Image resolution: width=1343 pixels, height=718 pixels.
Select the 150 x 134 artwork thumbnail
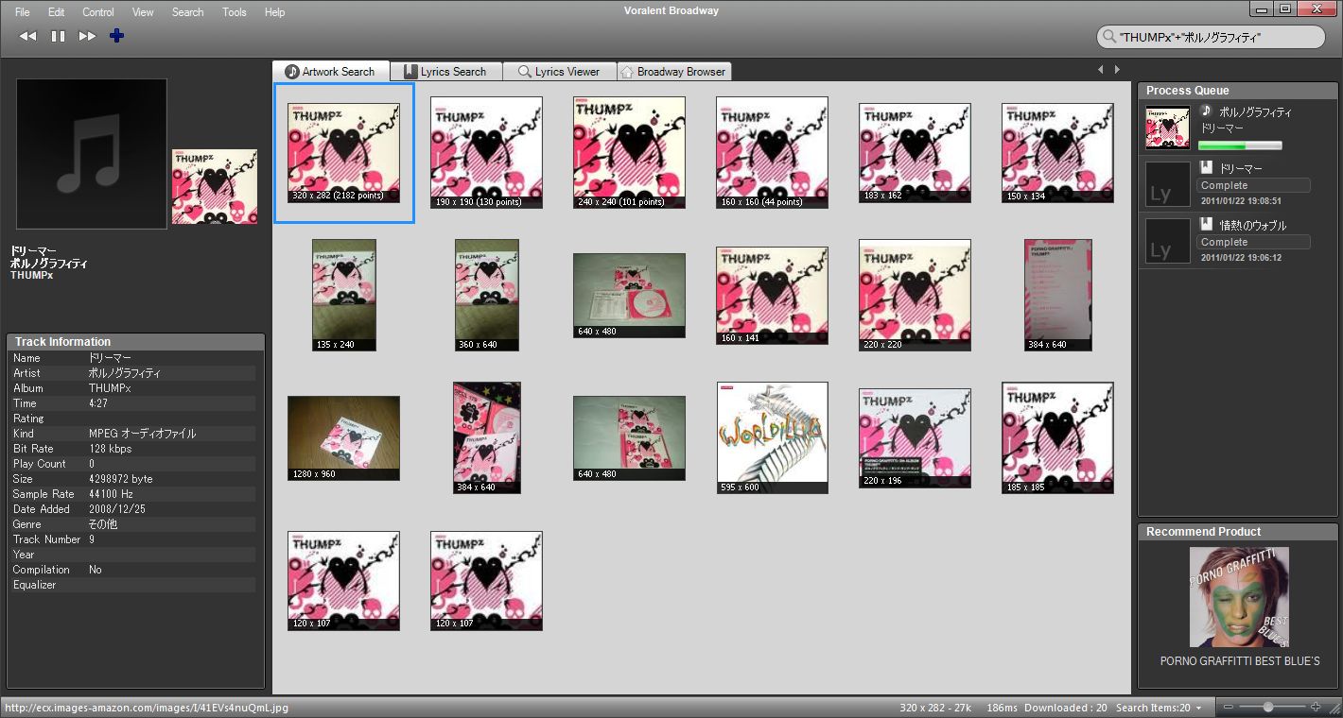click(1057, 153)
